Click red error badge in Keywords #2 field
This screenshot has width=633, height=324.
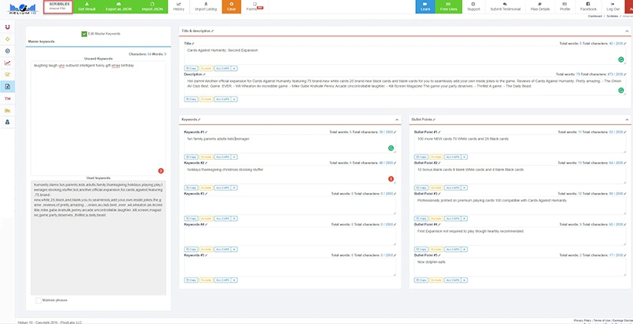tap(391, 179)
